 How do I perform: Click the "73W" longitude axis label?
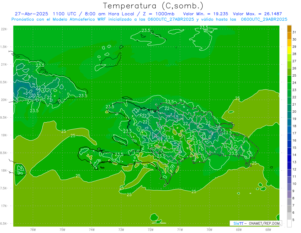click(x=121, y=230)
